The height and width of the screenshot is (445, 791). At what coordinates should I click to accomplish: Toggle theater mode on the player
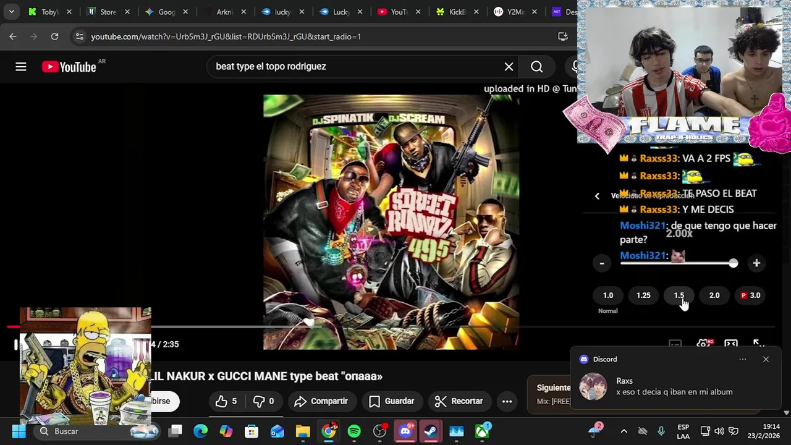(731, 344)
